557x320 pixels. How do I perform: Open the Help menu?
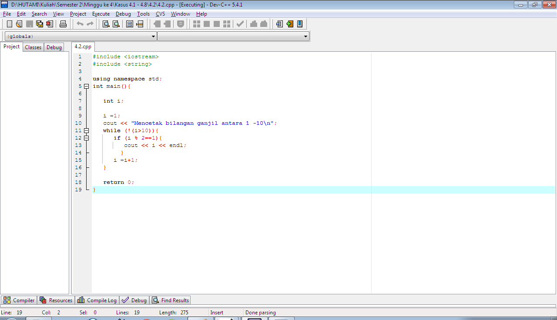201,14
